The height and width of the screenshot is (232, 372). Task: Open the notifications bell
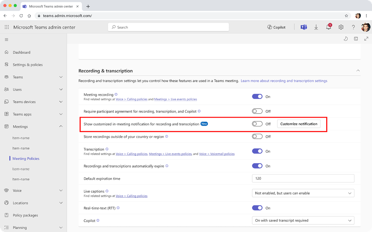tap(329, 27)
